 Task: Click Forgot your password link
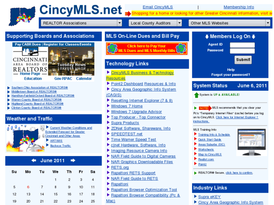(x=231, y=75)
